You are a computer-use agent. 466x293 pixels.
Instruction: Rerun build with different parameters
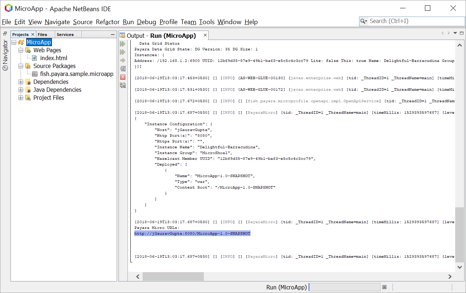(123, 51)
